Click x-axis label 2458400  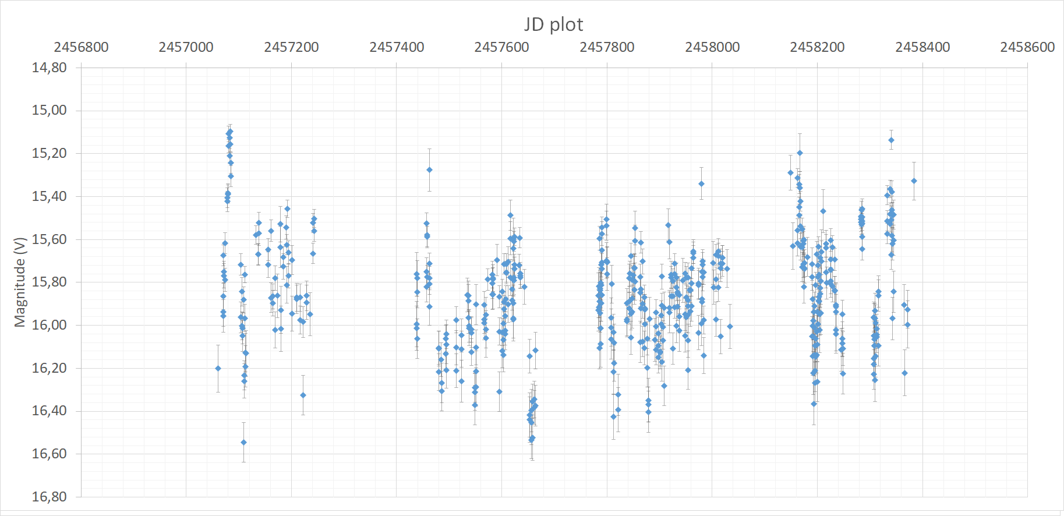click(922, 47)
